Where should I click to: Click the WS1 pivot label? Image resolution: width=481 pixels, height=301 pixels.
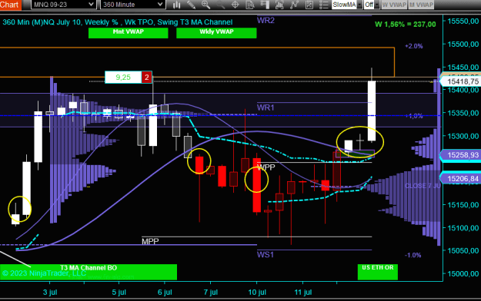click(266, 255)
